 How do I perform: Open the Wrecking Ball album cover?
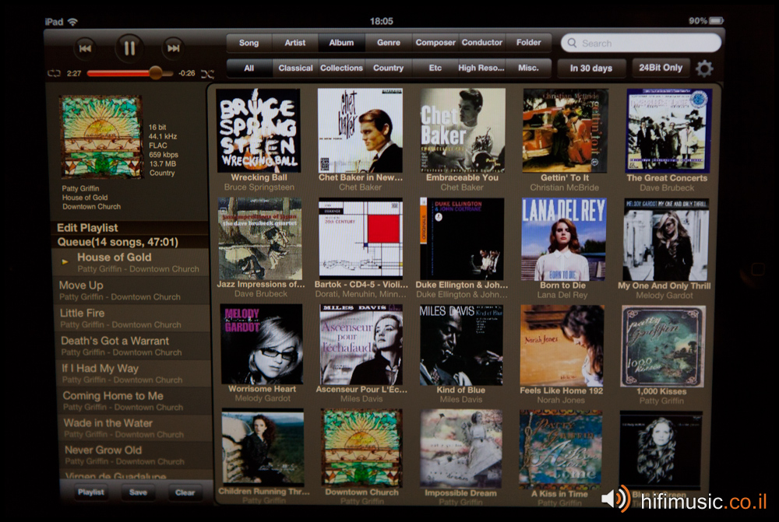(259, 130)
